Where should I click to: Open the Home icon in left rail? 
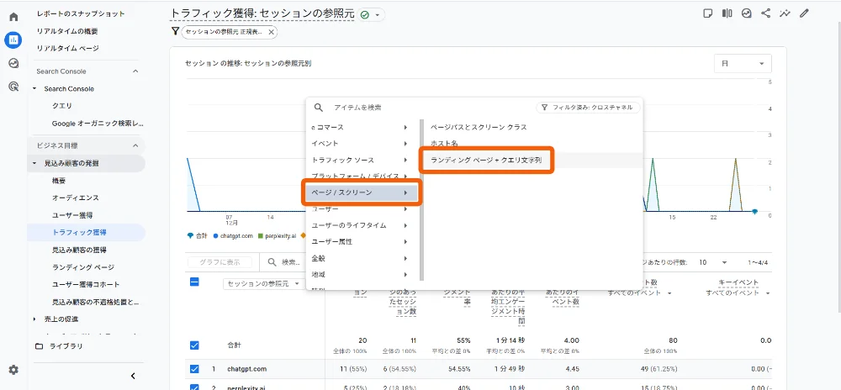(x=13, y=17)
